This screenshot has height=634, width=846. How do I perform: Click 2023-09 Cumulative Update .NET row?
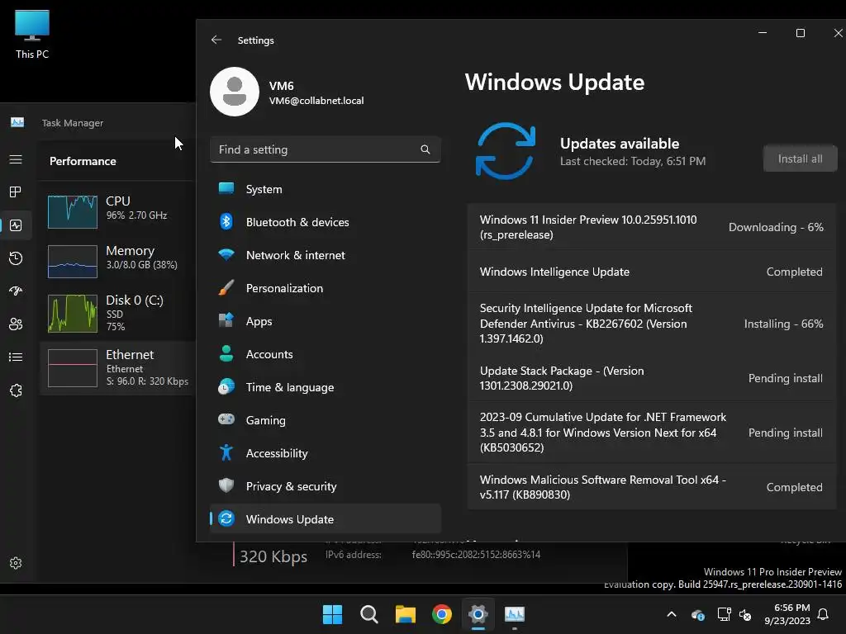point(652,433)
